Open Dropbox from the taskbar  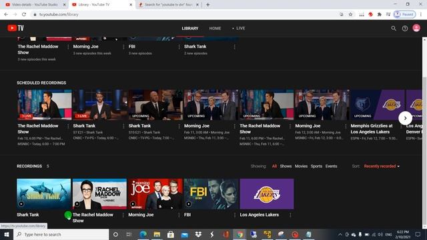[x=198, y=234]
